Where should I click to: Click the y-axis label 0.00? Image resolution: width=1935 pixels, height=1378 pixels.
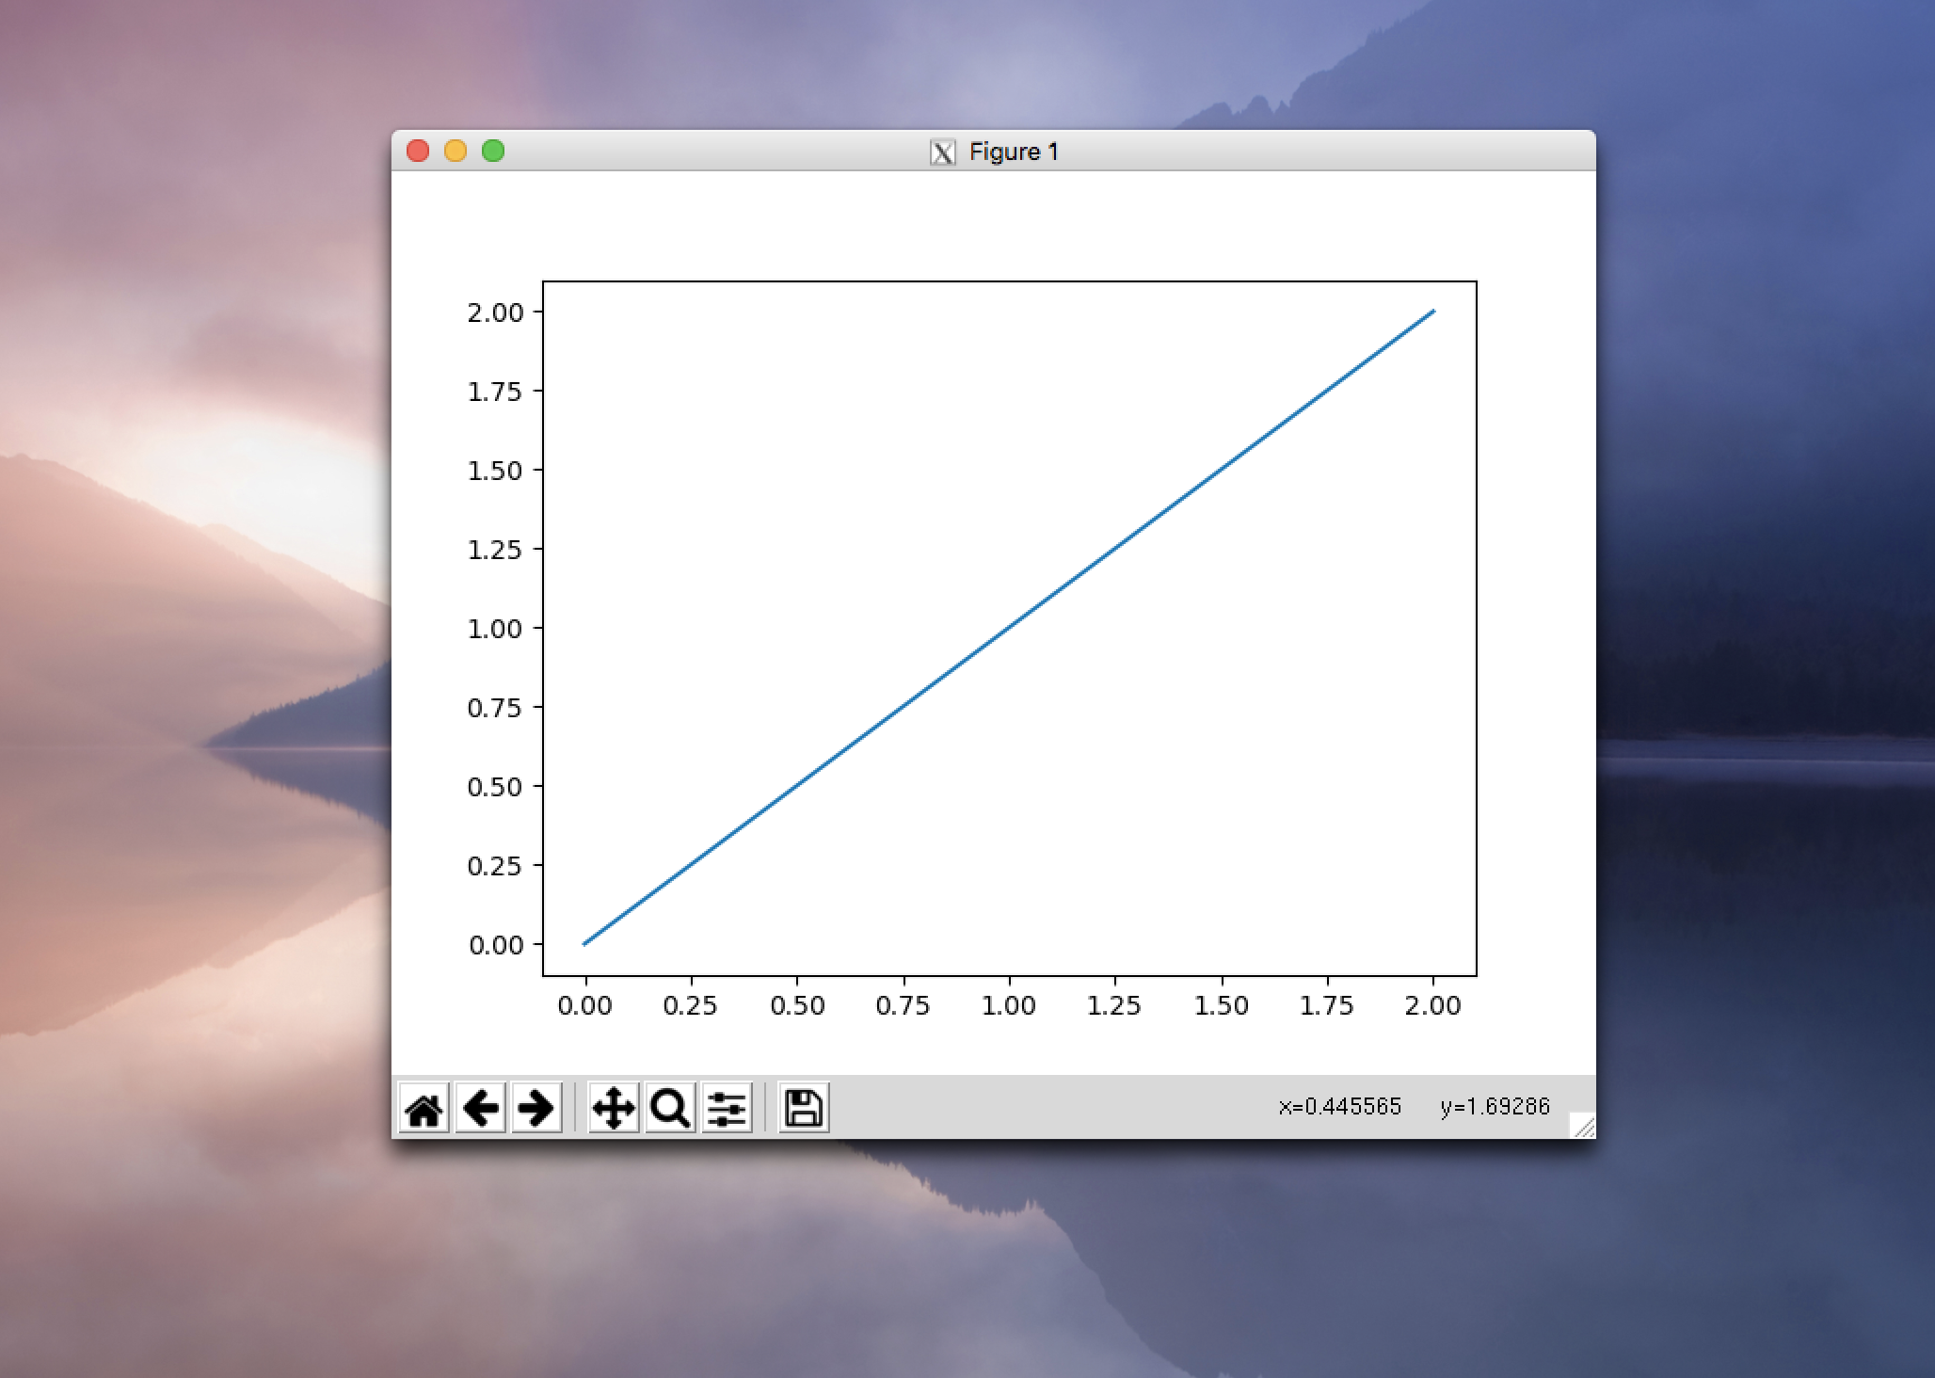[x=495, y=945]
